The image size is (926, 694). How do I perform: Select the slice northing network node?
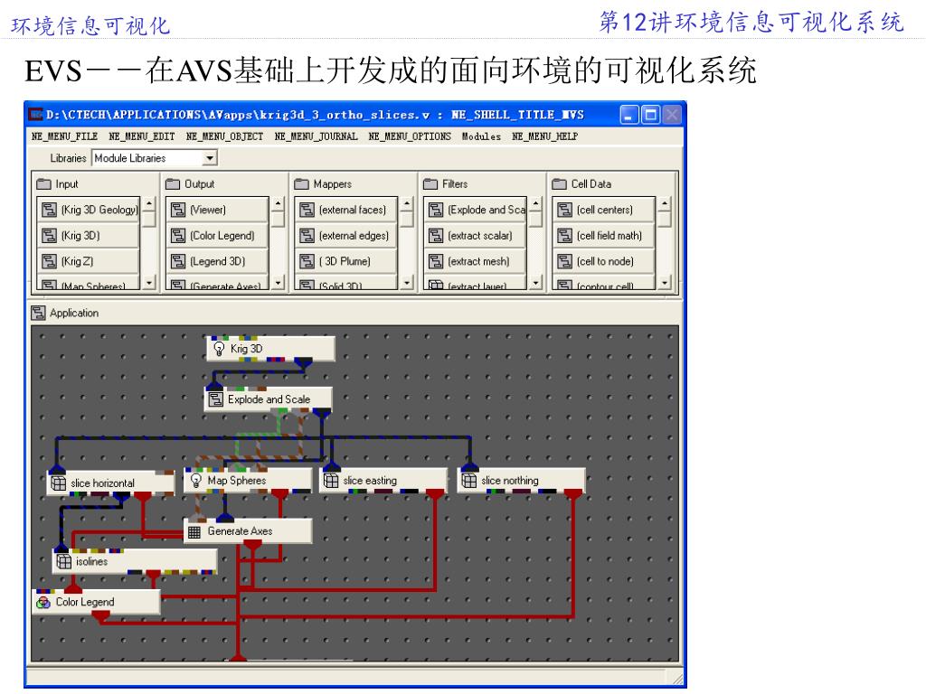[x=522, y=481]
